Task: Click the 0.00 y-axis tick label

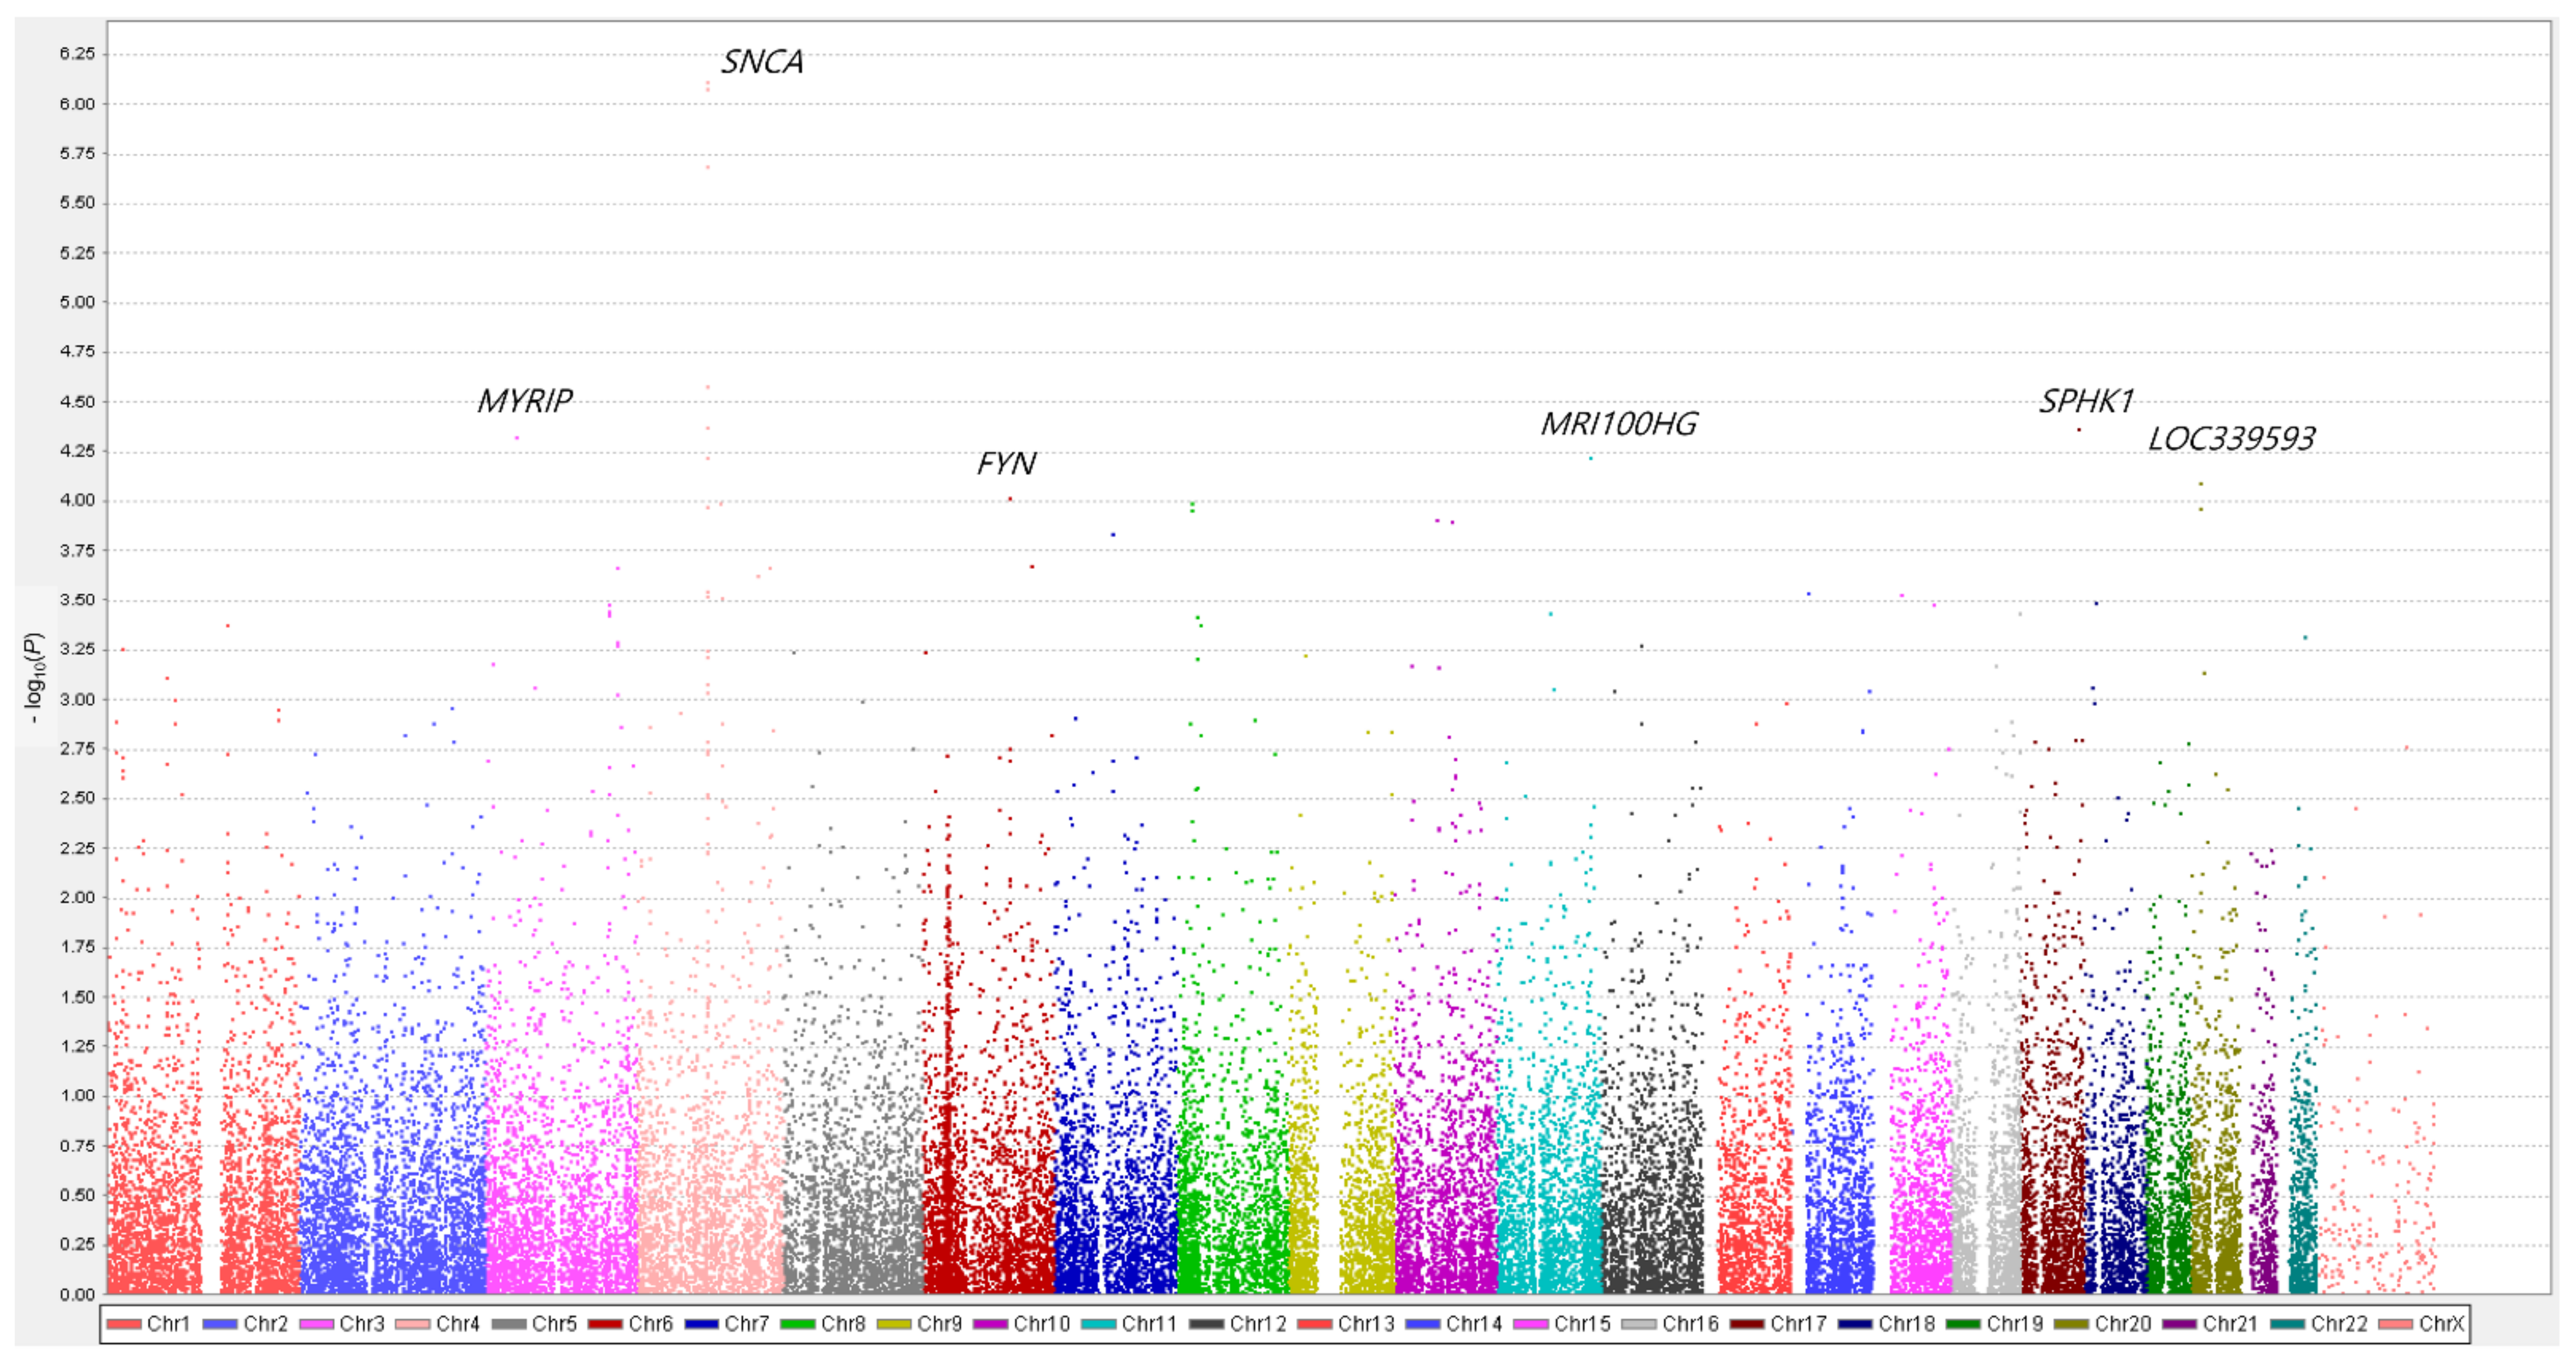Action: tap(77, 1295)
